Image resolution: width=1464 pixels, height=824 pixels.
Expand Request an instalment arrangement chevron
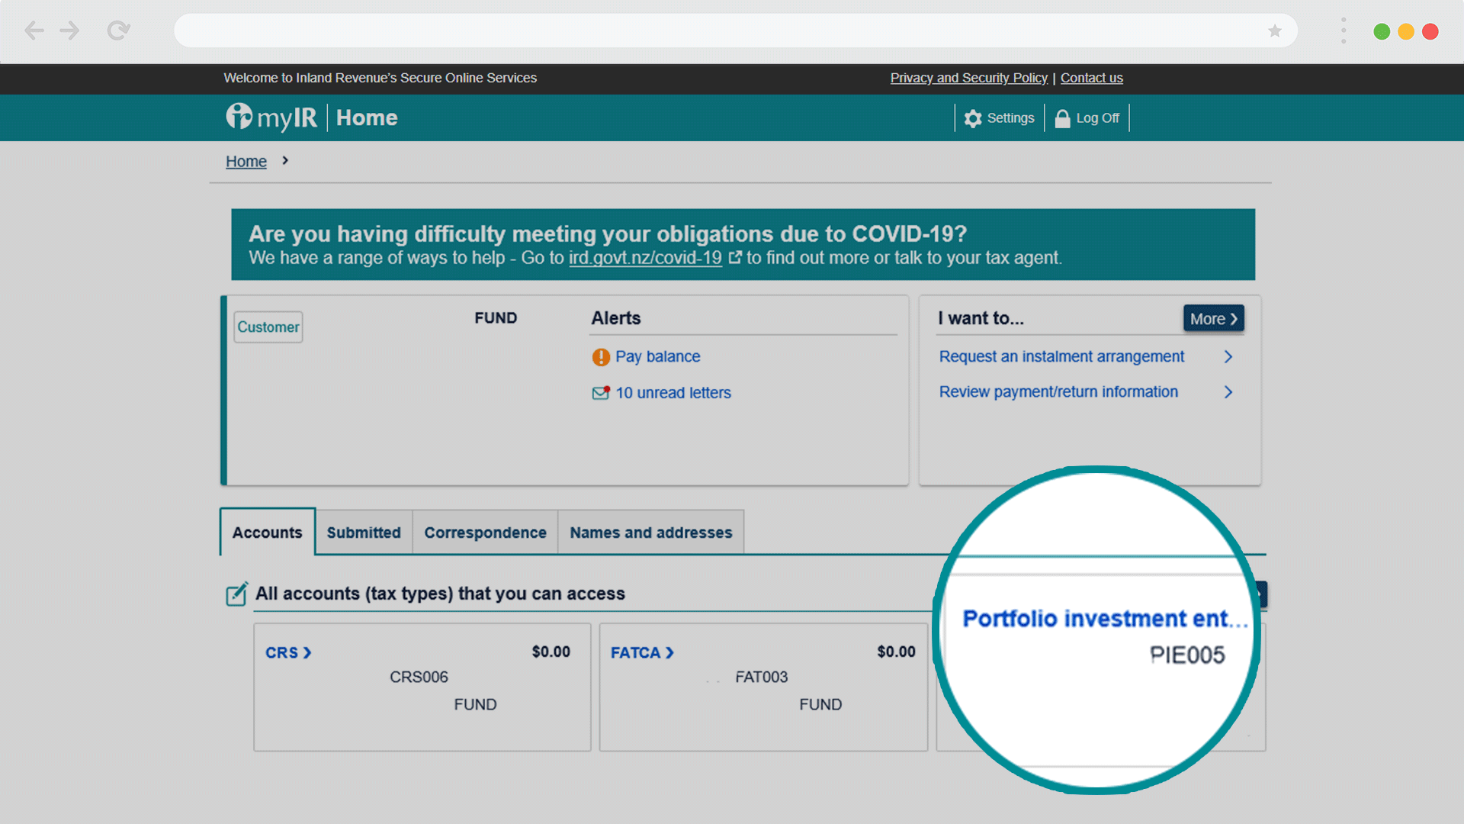coord(1228,356)
